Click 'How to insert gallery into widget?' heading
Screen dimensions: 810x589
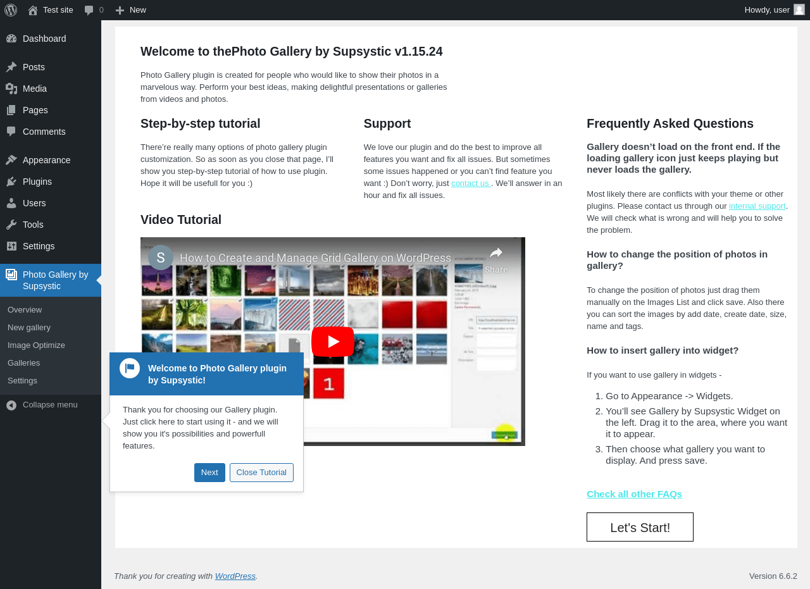(x=663, y=350)
